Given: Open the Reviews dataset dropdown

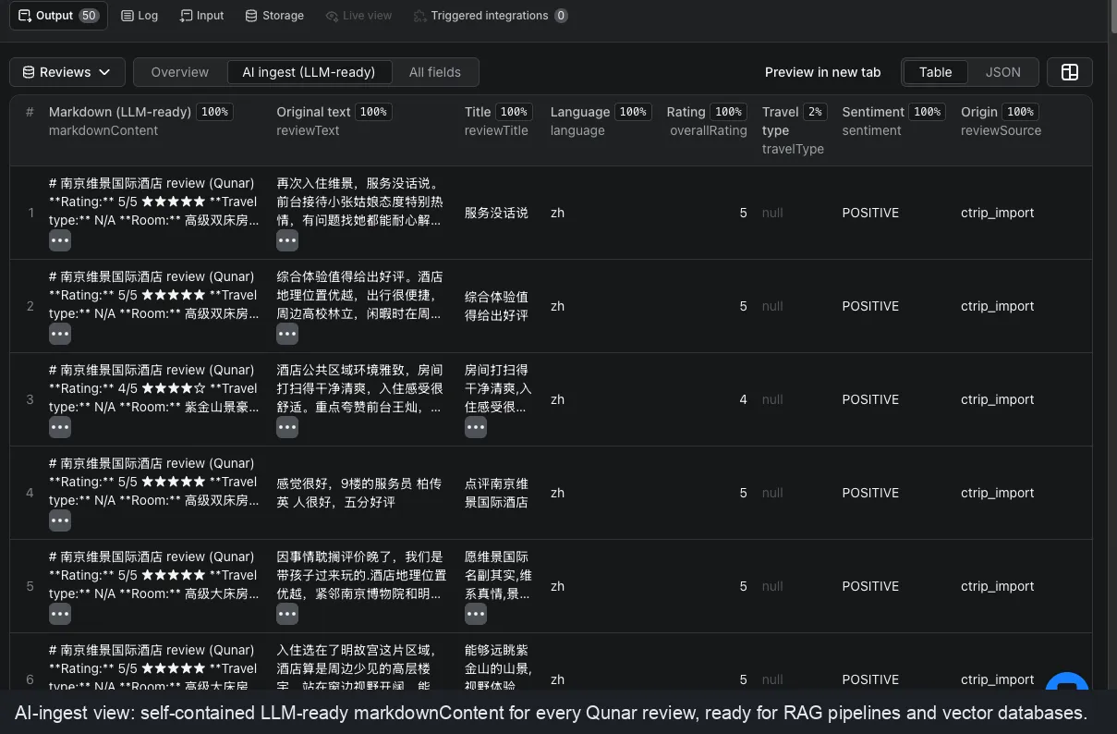Looking at the screenshot, I should [x=67, y=72].
